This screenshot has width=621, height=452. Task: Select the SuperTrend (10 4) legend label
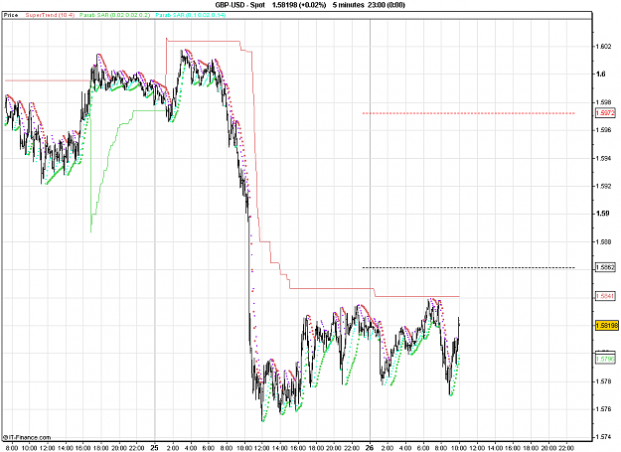pos(50,15)
